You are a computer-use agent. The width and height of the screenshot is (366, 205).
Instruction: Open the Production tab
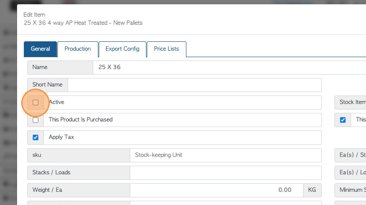pos(78,49)
